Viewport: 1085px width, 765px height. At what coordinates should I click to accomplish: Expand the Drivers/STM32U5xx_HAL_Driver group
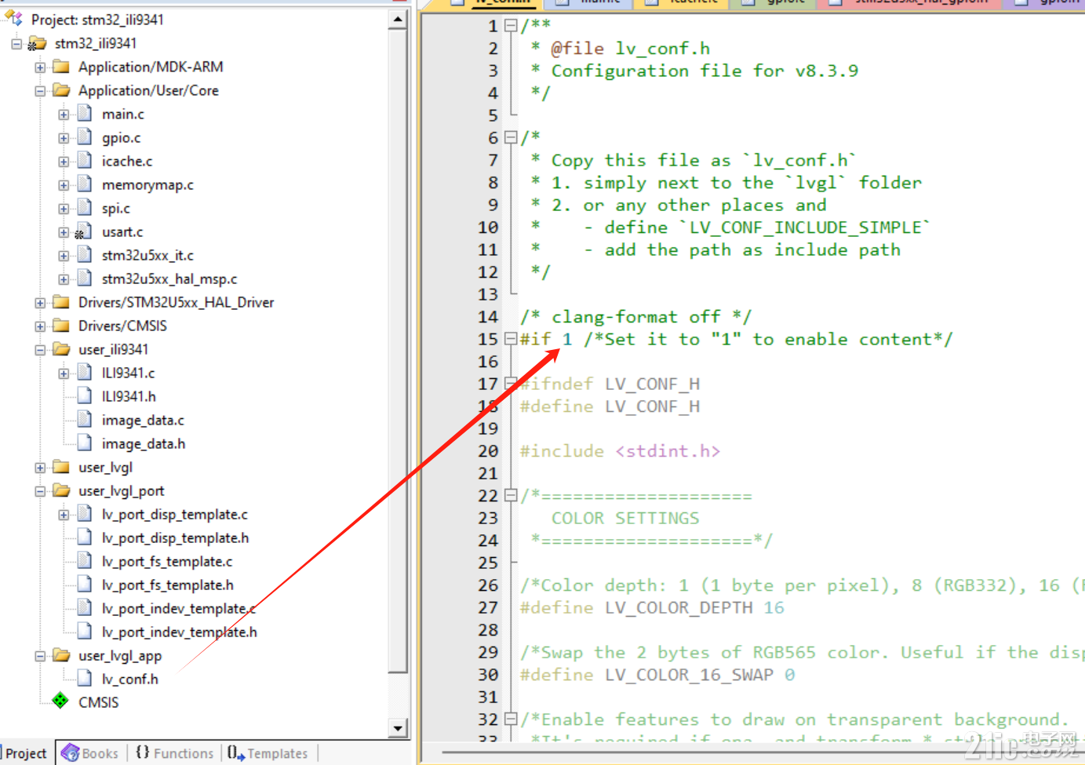40,303
